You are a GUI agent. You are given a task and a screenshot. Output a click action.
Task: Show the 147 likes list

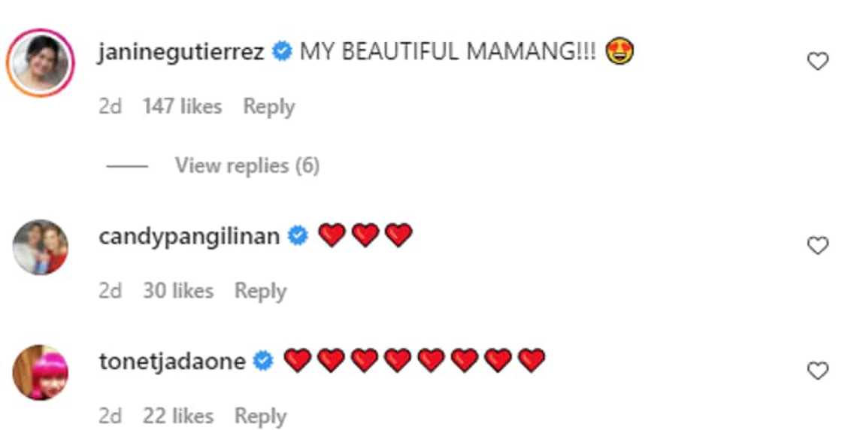(x=182, y=107)
